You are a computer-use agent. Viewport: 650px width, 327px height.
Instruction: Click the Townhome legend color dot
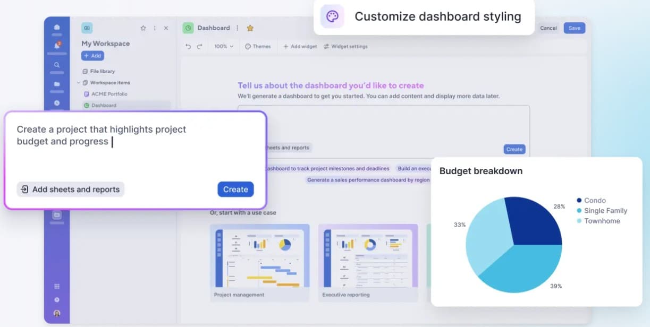[x=579, y=221]
